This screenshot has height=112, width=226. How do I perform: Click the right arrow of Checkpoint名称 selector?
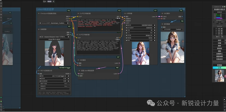[x=68, y=23]
